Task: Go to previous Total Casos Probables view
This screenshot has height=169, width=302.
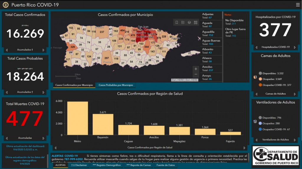Action: [7, 92]
